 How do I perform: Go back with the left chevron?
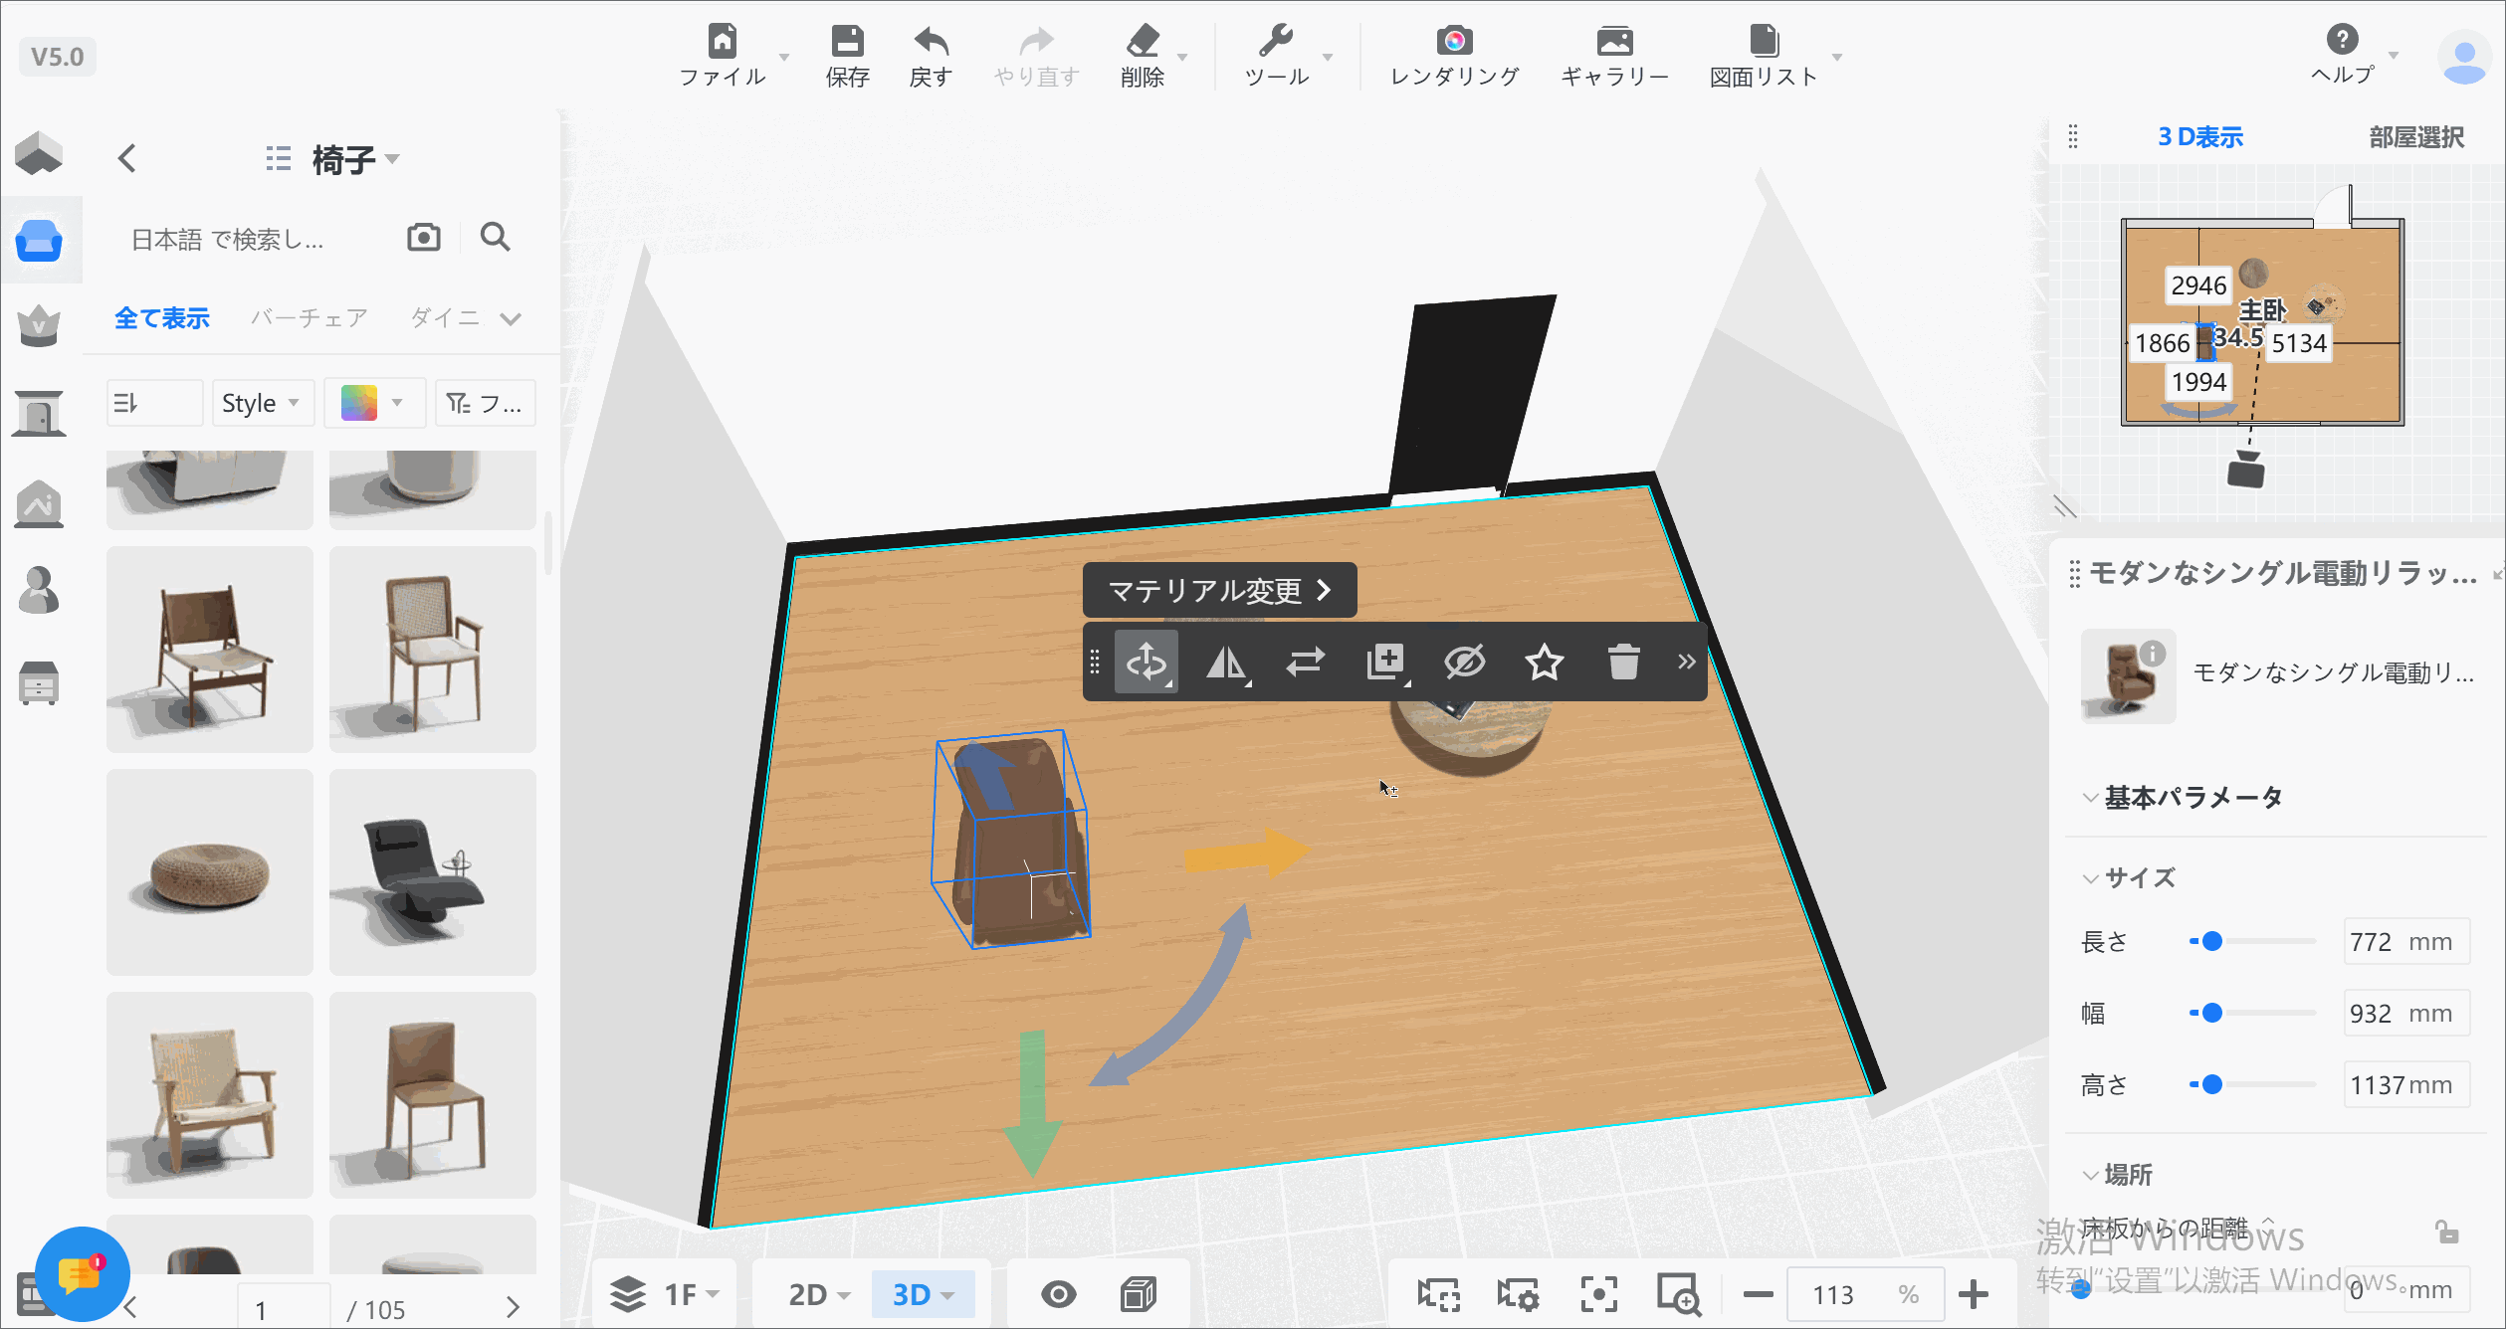click(127, 158)
